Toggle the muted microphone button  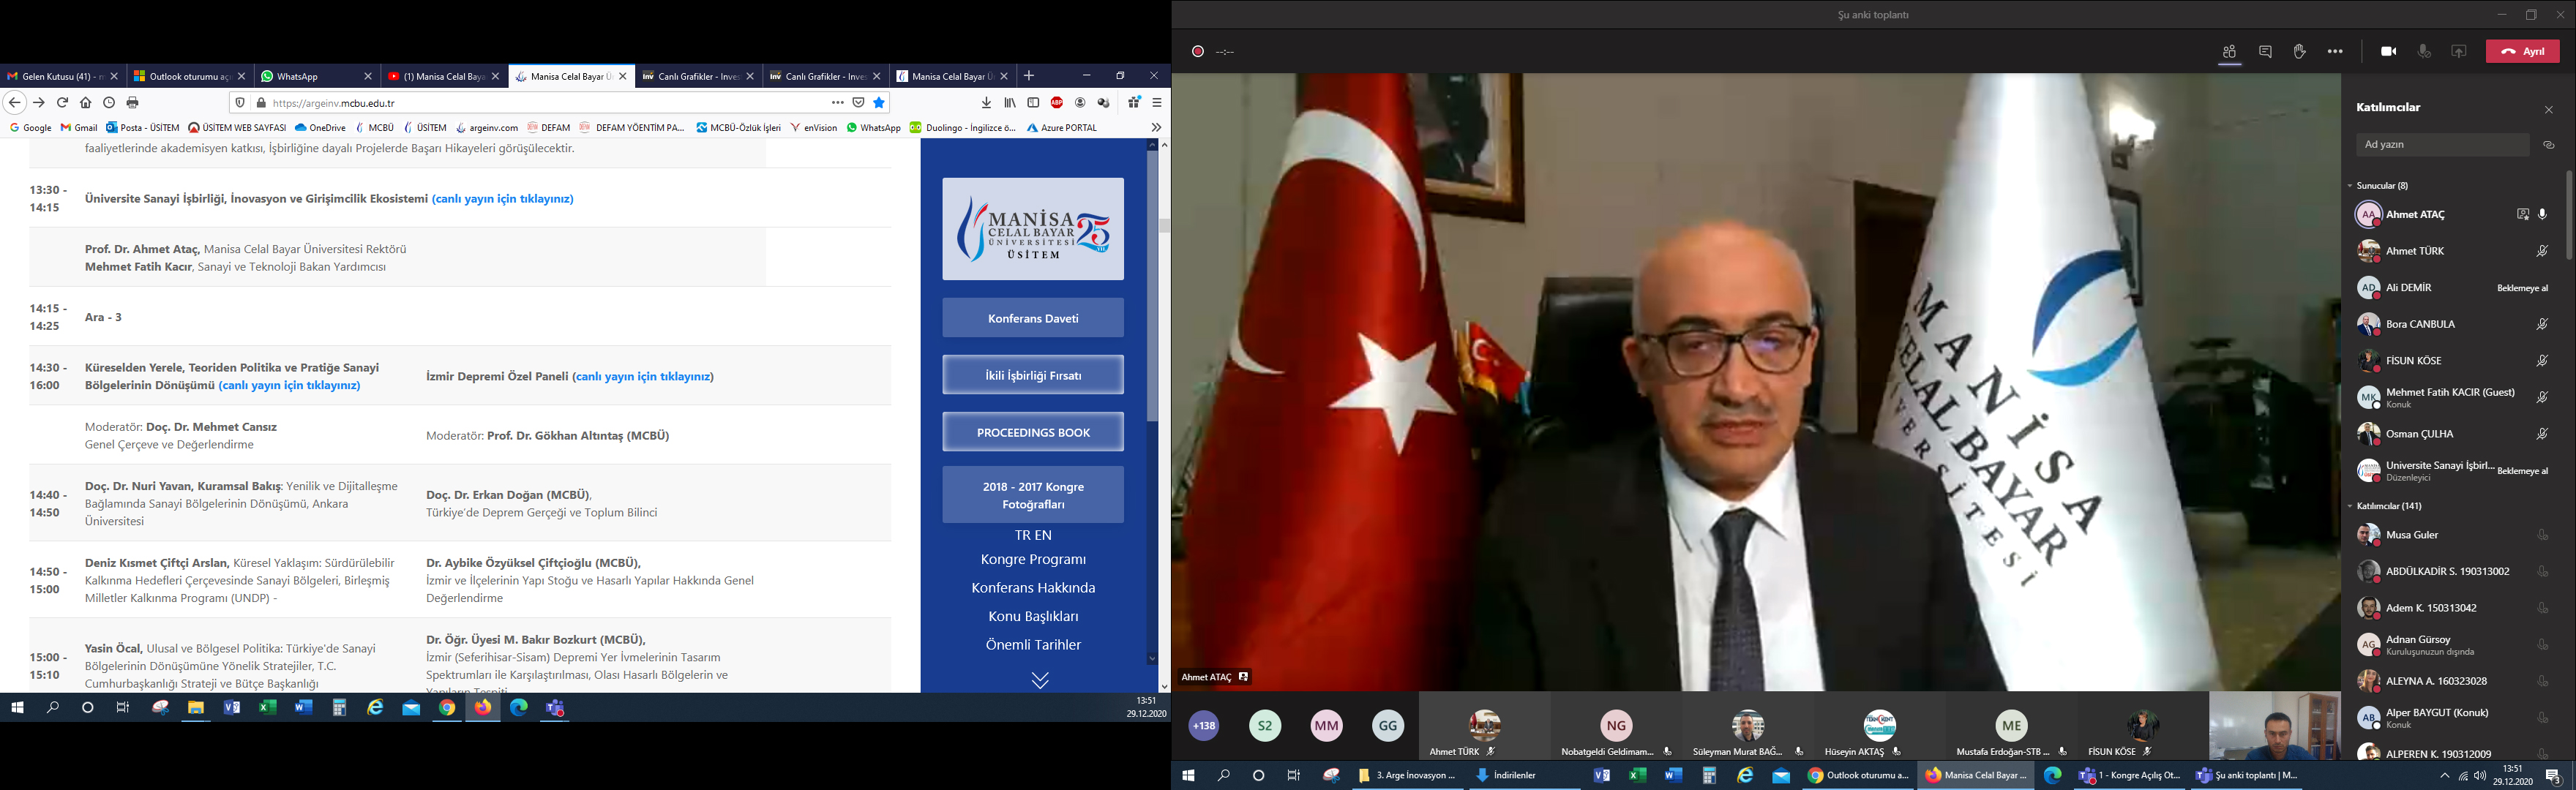click(2424, 52)
